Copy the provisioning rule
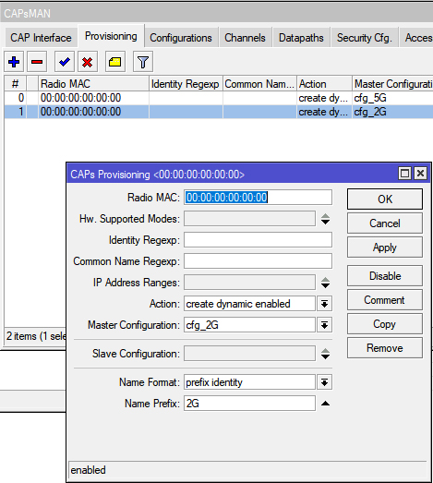This screenshot has width=433, height=483. tap(385, 324)
